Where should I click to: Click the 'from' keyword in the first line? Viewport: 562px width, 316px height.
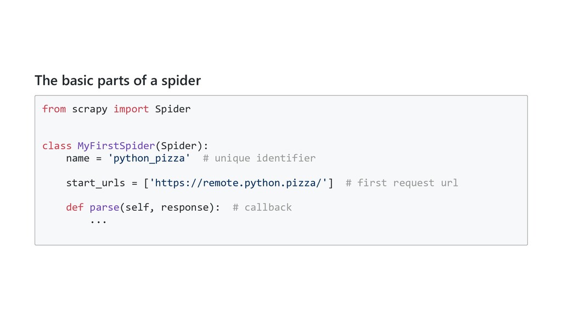[54, 109]
